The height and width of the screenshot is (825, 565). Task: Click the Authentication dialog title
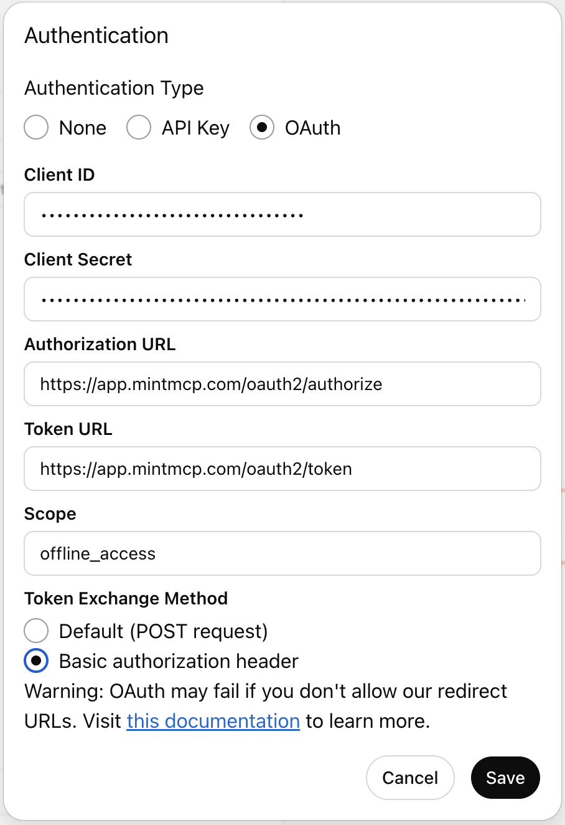pos(96,36)
